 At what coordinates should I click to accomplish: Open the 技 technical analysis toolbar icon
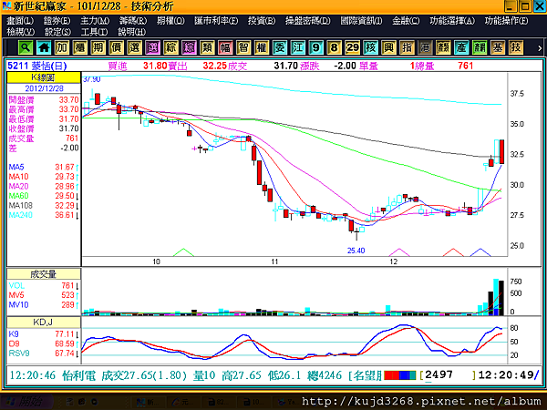(516, 47)
